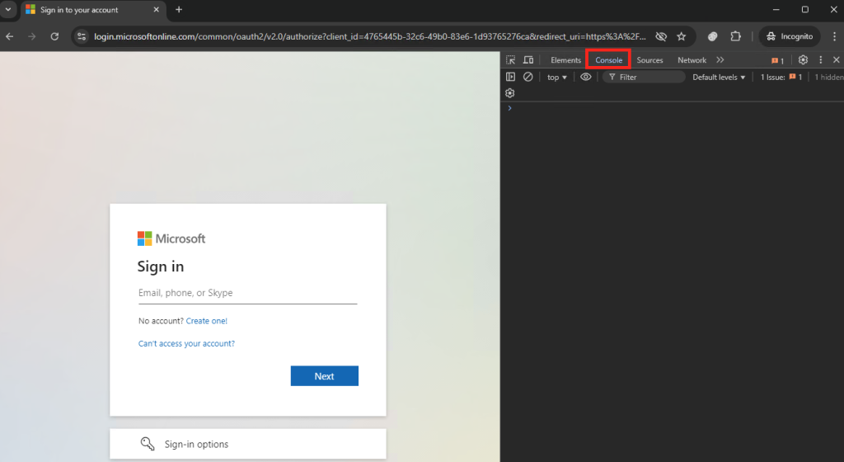The image size is (844, 462).
Task: Click the issues counter badge in DevTools tab bar
Action: tap(777, 60)
